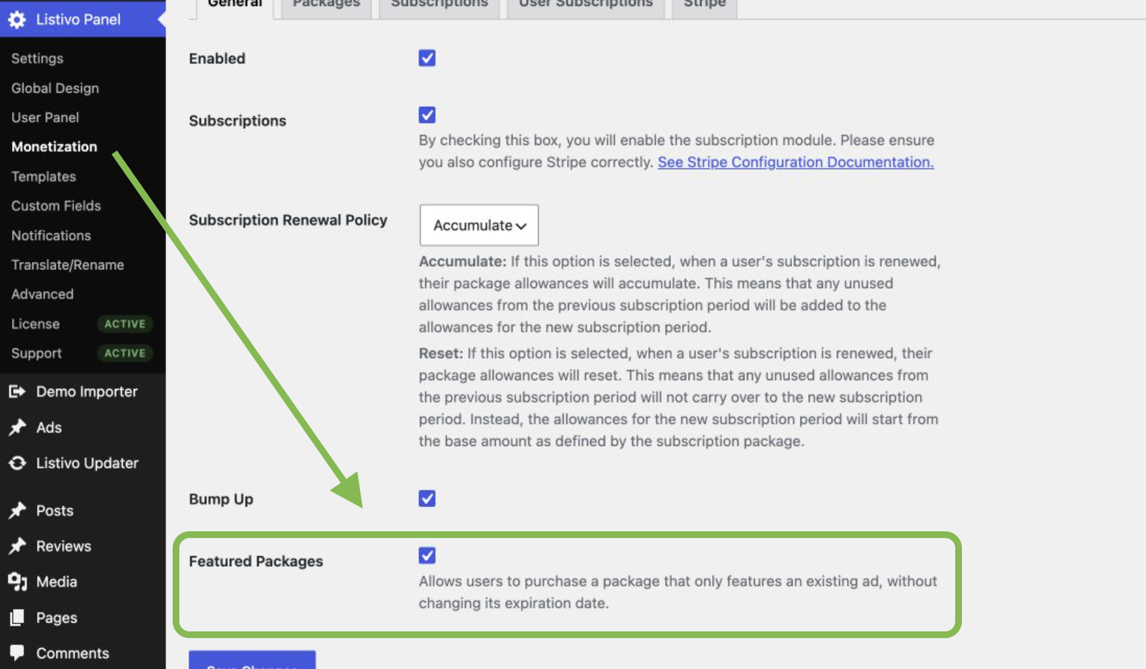The width and height of the screenshot is (1146, 669).
Task: Toggle the Featured Packages checkbox
Action: pos(427,555)
